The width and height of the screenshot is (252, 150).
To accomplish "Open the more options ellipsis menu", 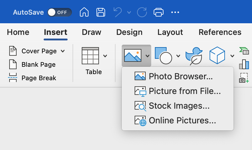I will 175,12.
